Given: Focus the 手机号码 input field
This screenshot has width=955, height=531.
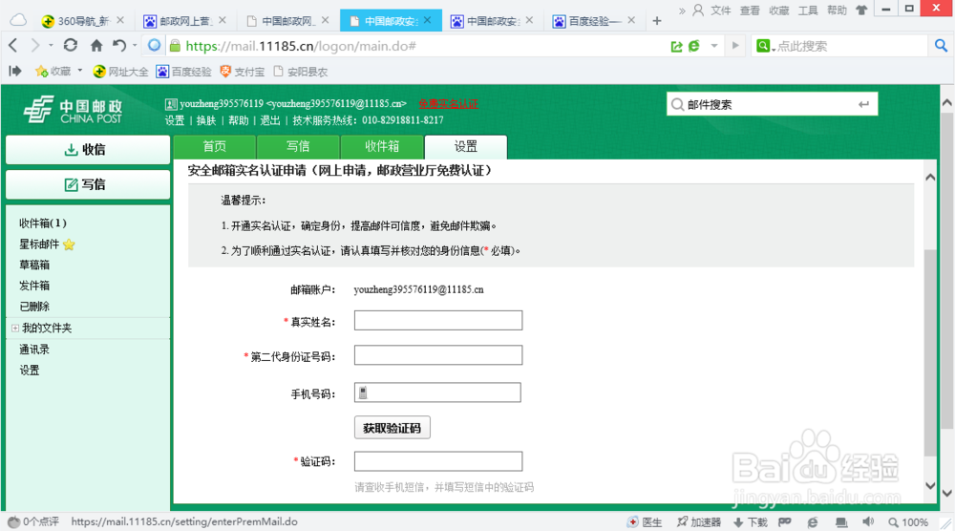Looking at the screenshot, I should tap(437, 393).
